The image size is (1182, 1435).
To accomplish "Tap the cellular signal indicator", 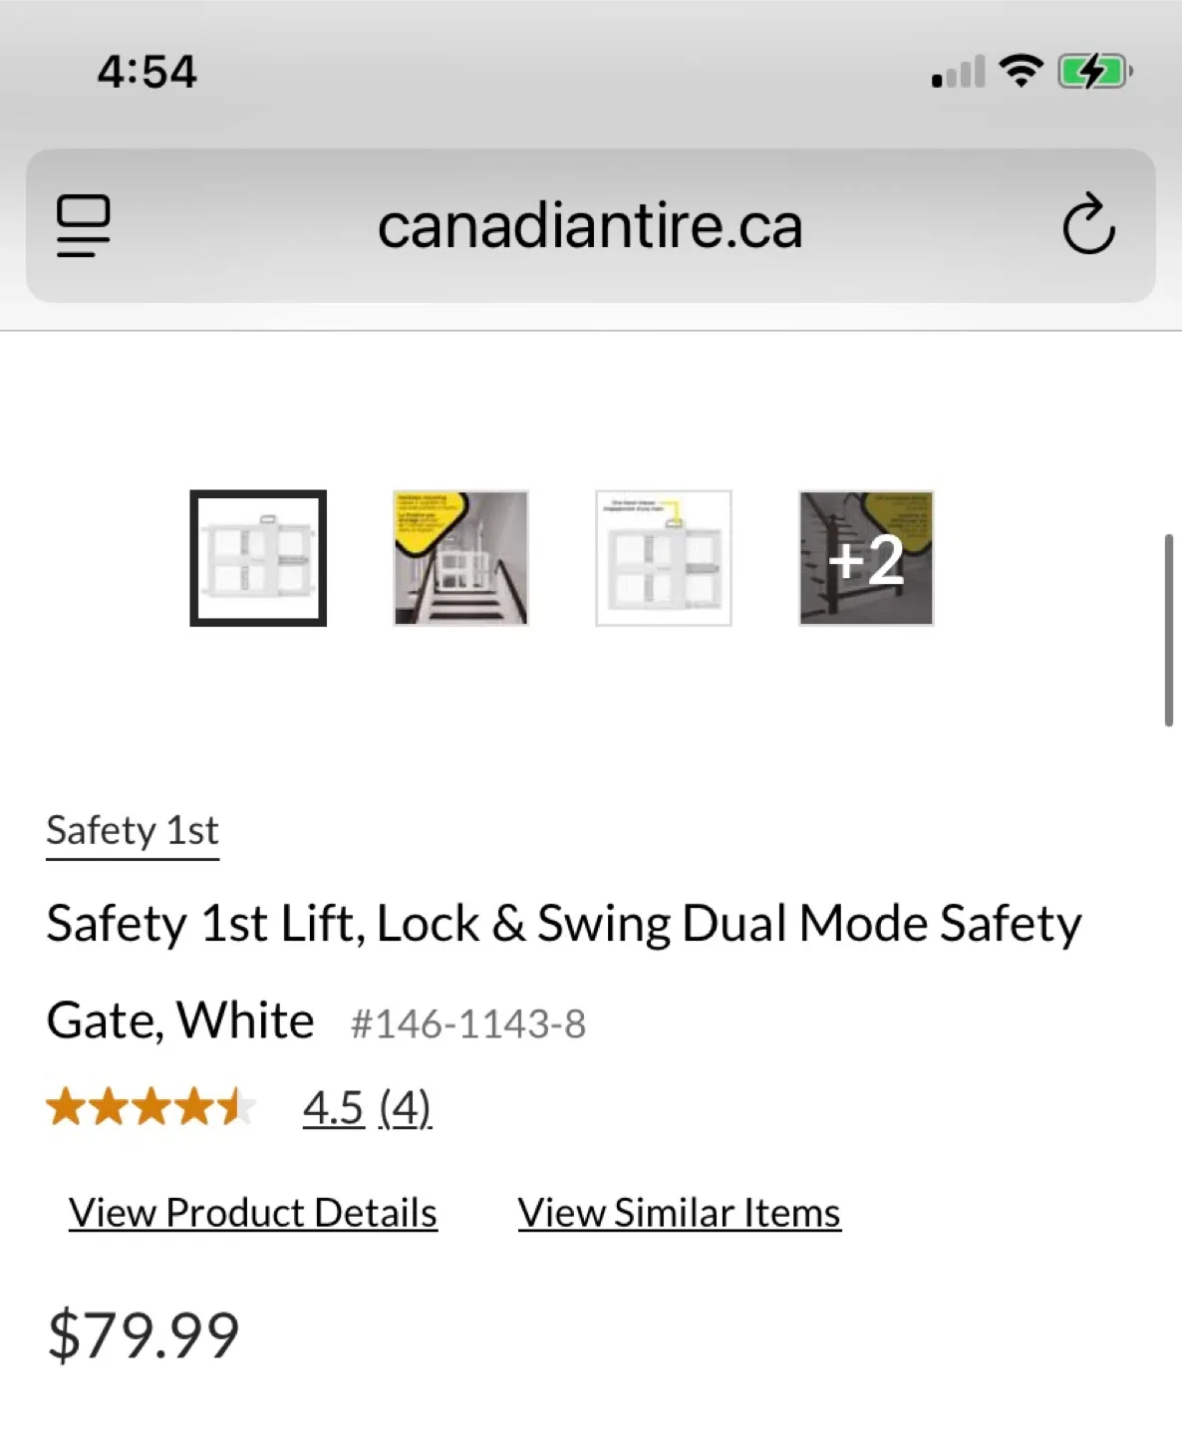I will (957, 72).
